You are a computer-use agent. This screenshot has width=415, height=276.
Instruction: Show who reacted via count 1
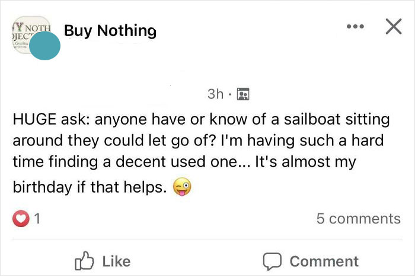[37, 219]
